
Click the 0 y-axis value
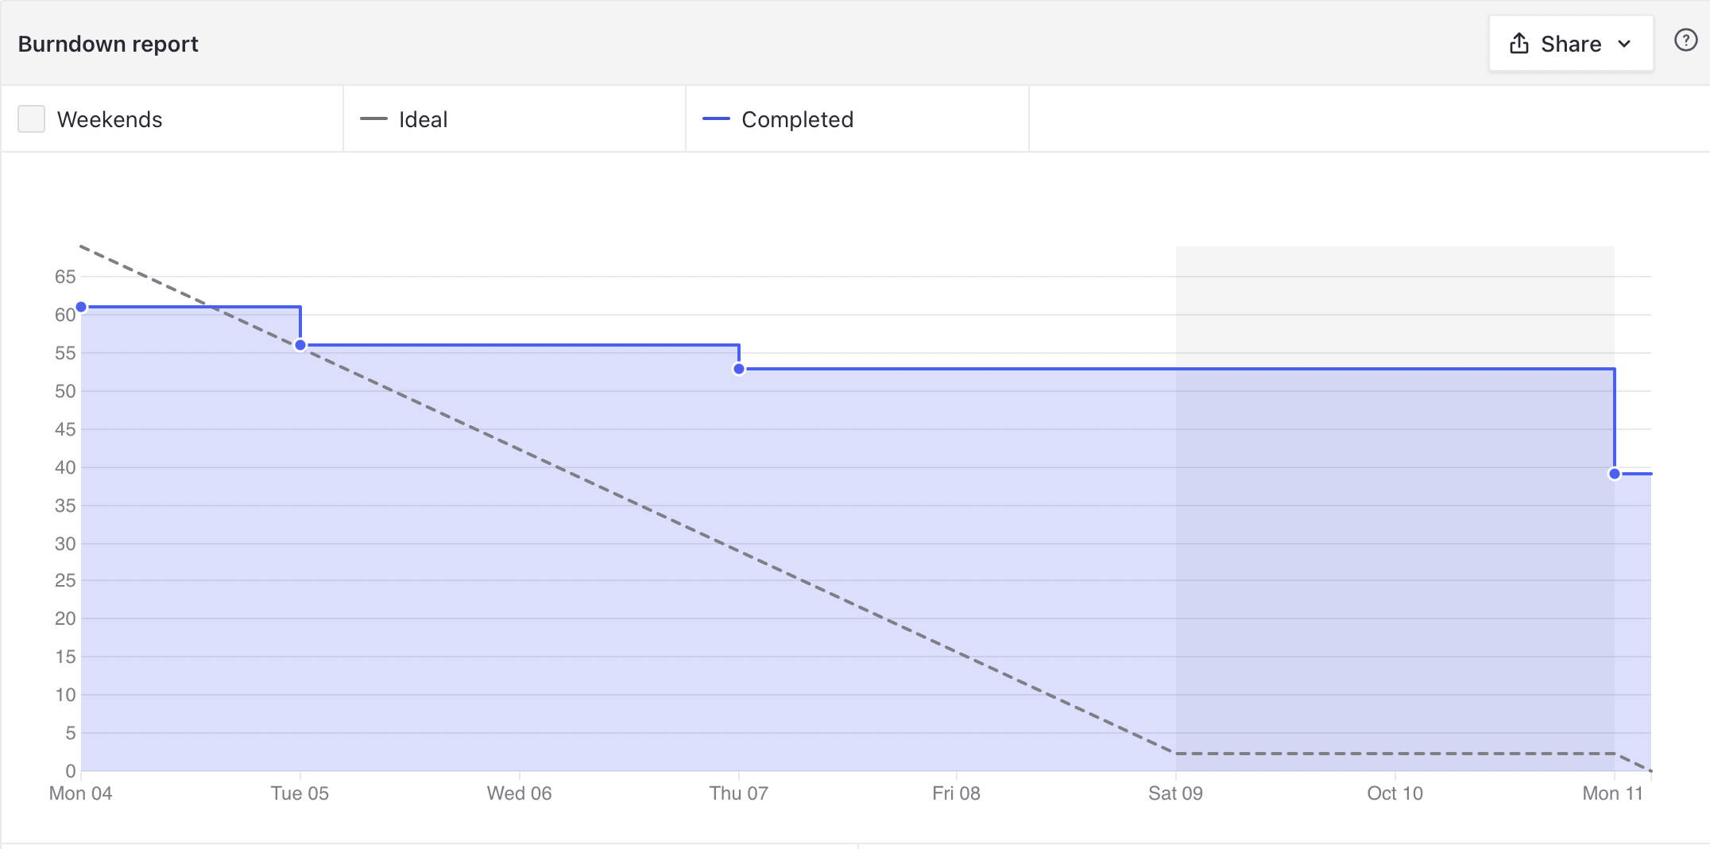click(x=71, y=771)
